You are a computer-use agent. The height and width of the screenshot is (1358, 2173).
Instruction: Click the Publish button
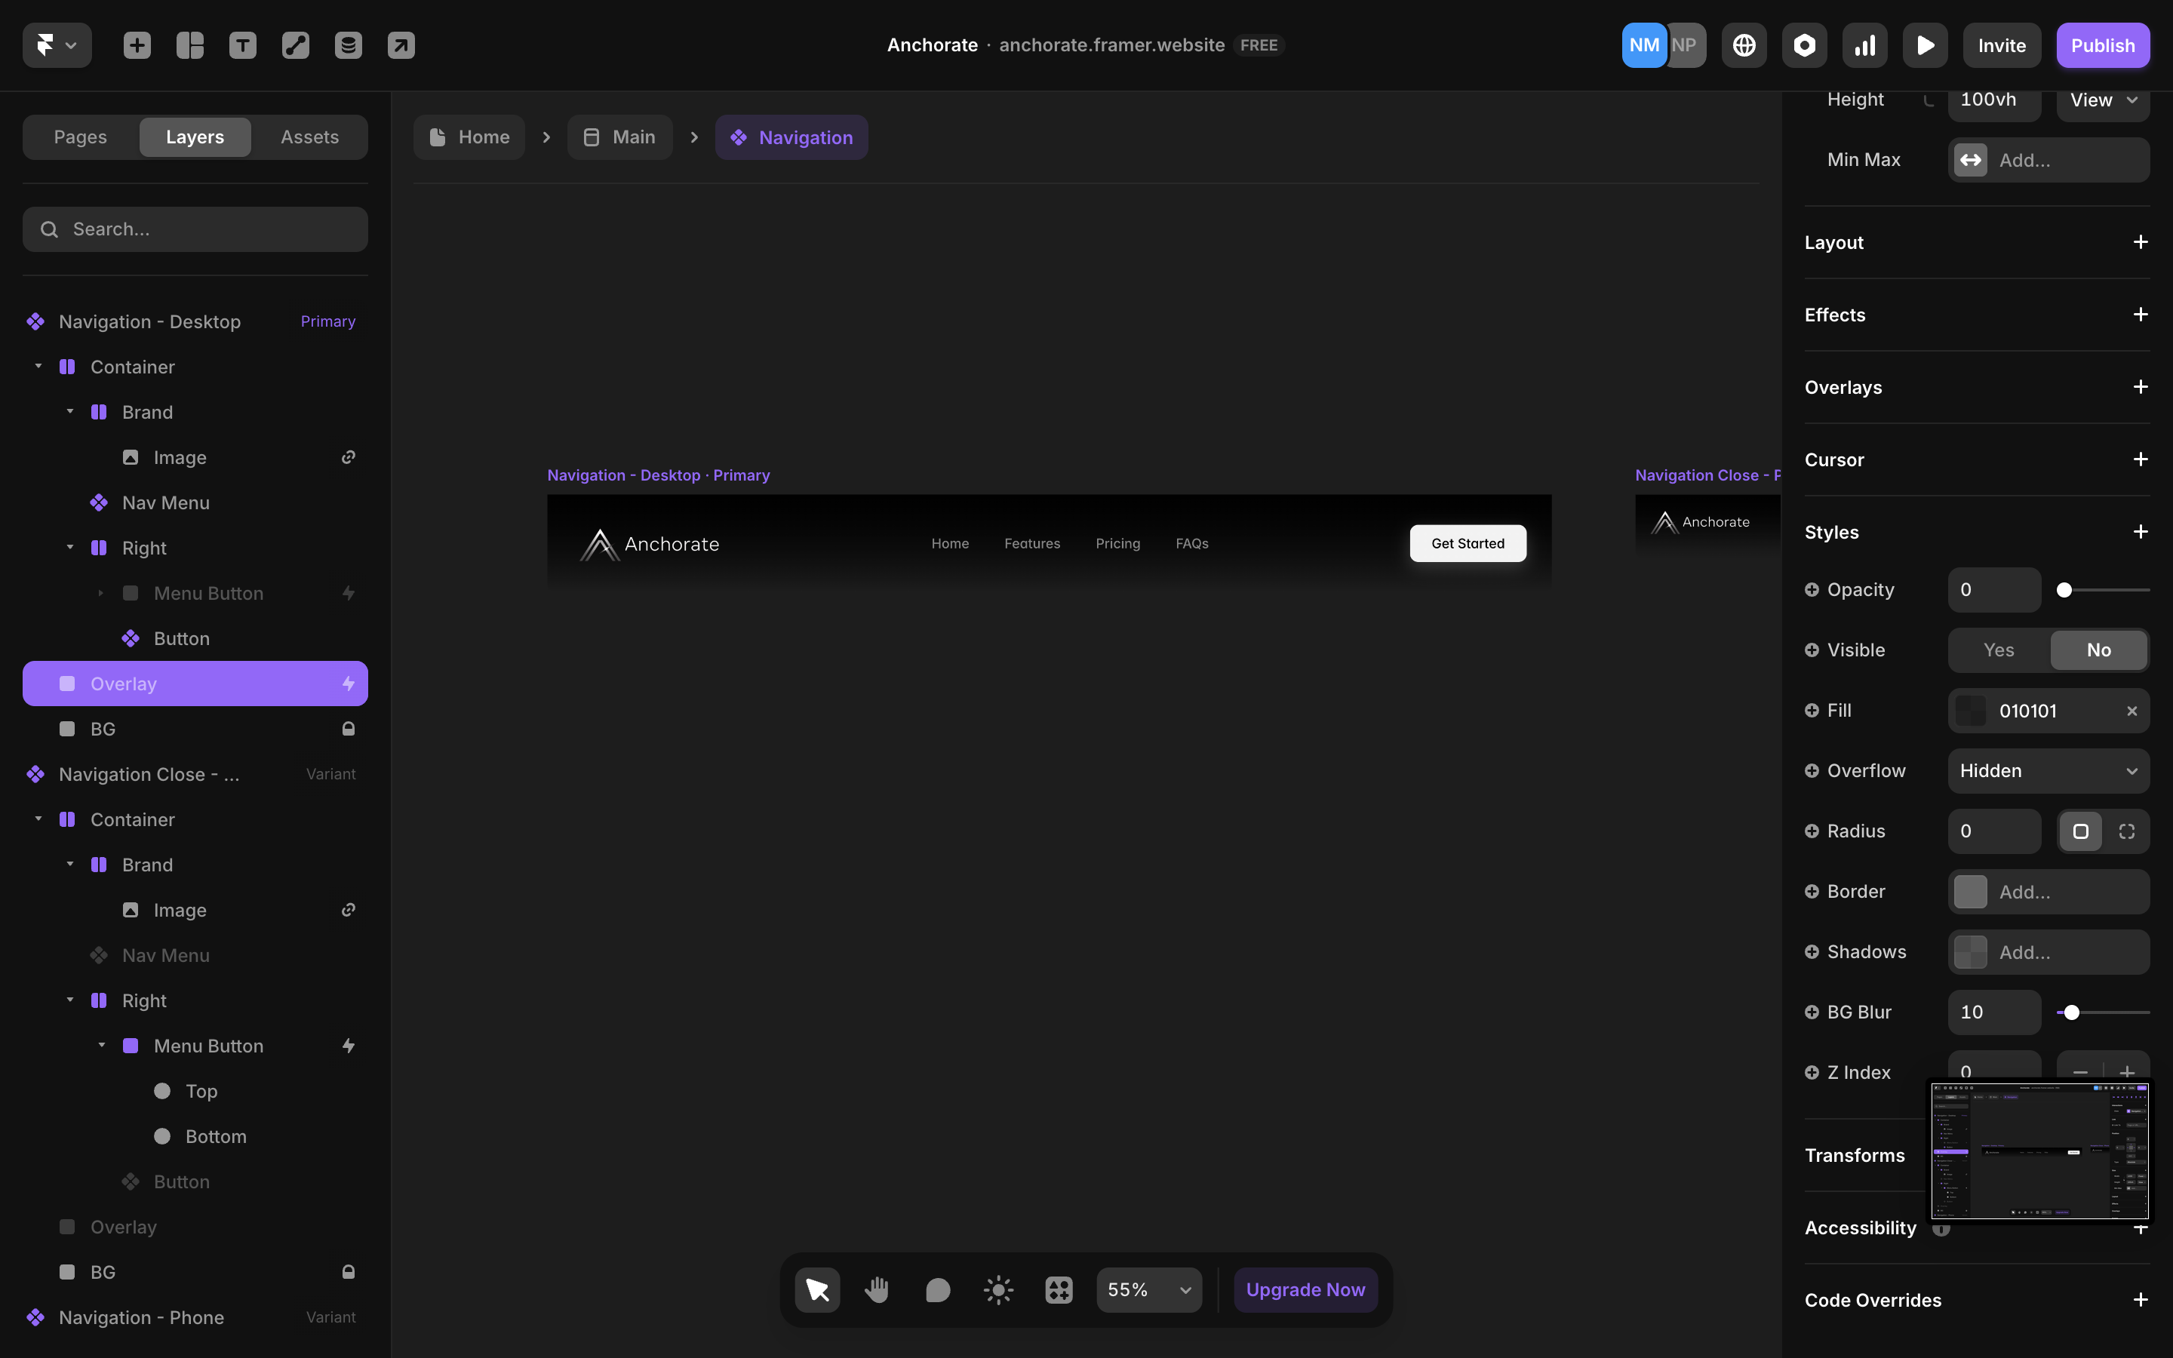[x=2102, y=45]
